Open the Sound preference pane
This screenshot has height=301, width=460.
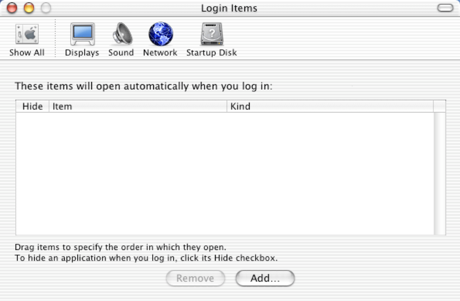tap(121, 40)
